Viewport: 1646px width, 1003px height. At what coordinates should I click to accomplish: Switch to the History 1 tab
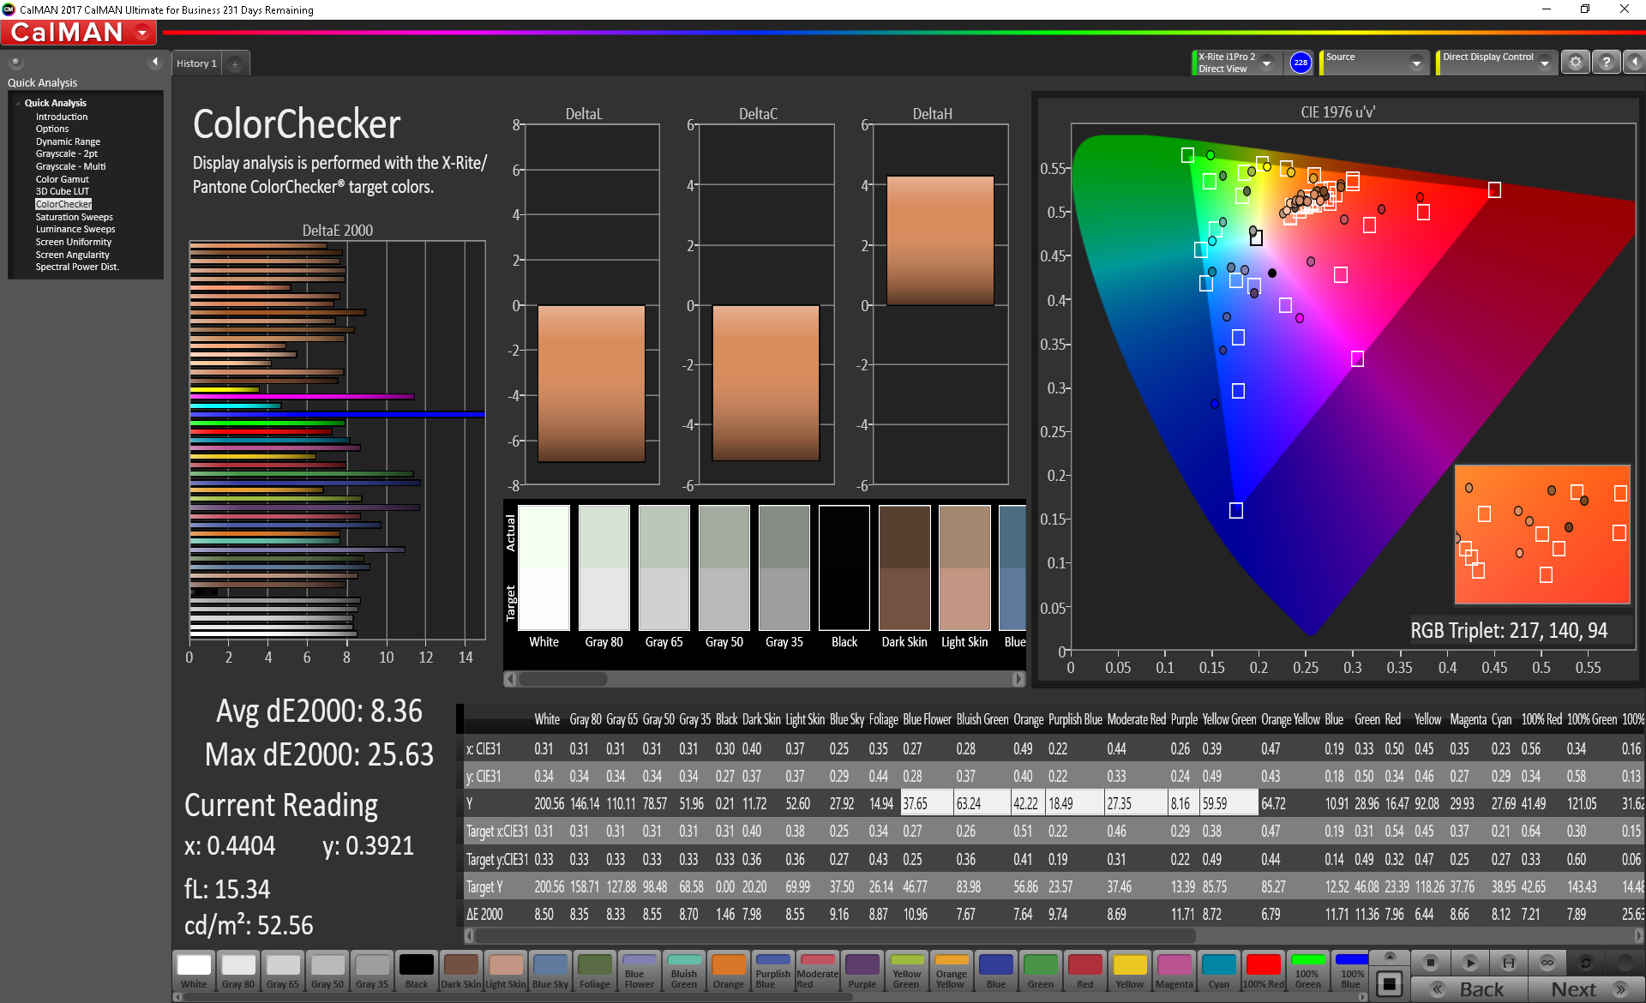coord(196,63)
